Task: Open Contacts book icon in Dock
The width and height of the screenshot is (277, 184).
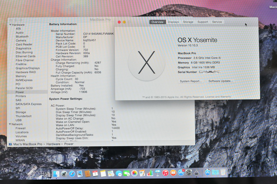Action: 88,174
